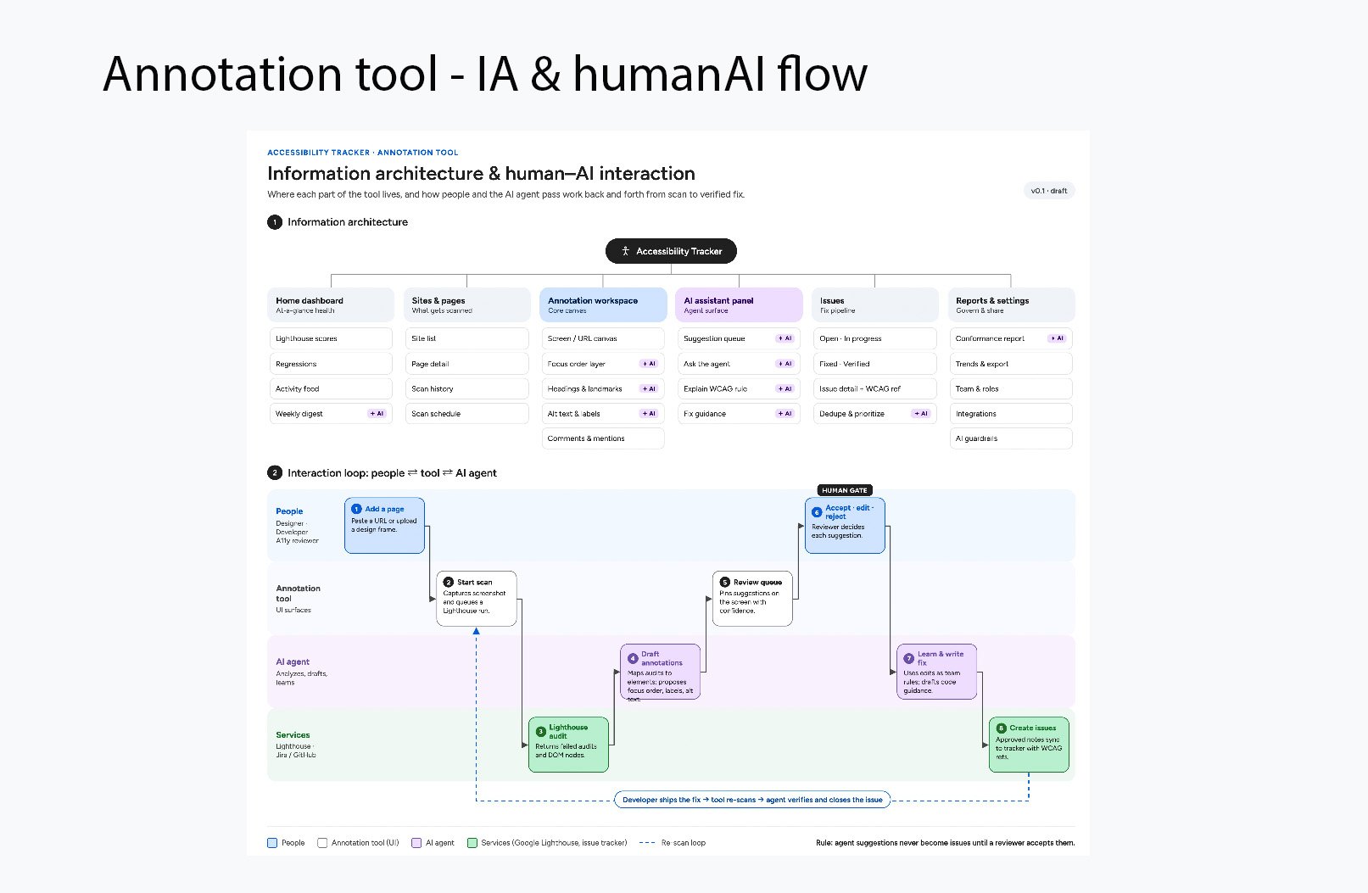Click the AI badge on Conformance report
The height and width of the screenshot is (893, 1368).
[1057, 338]
